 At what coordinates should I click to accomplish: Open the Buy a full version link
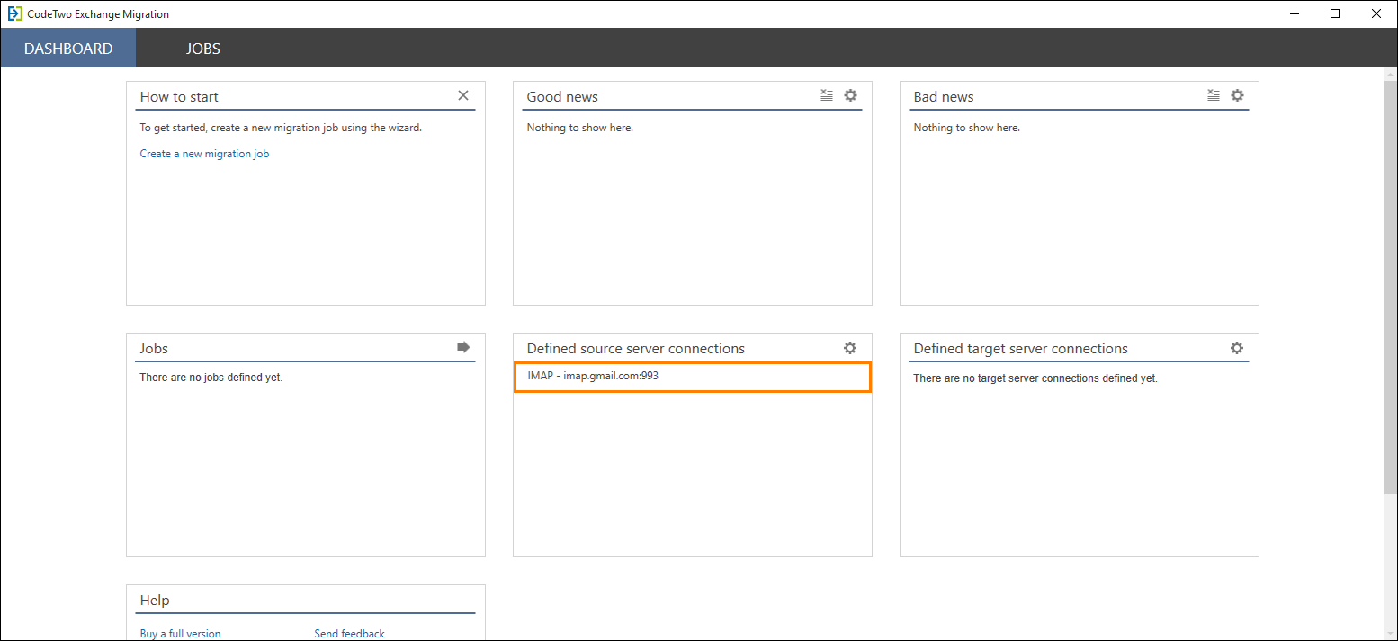click(x=180, y=634)
